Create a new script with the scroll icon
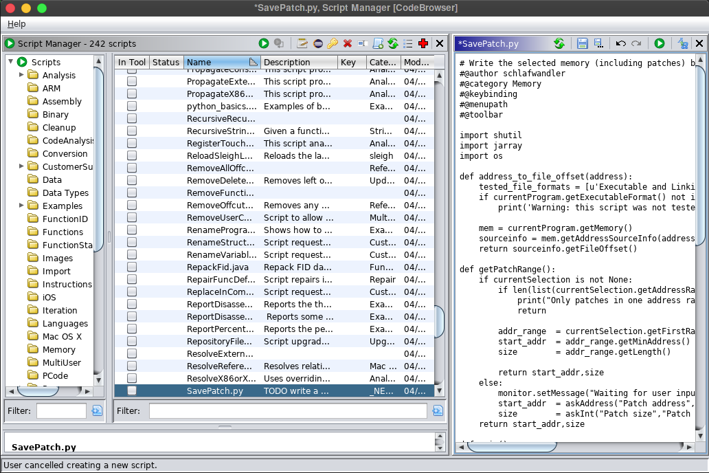The width and height of the screenshot is (709, 473). click(378, 43)
